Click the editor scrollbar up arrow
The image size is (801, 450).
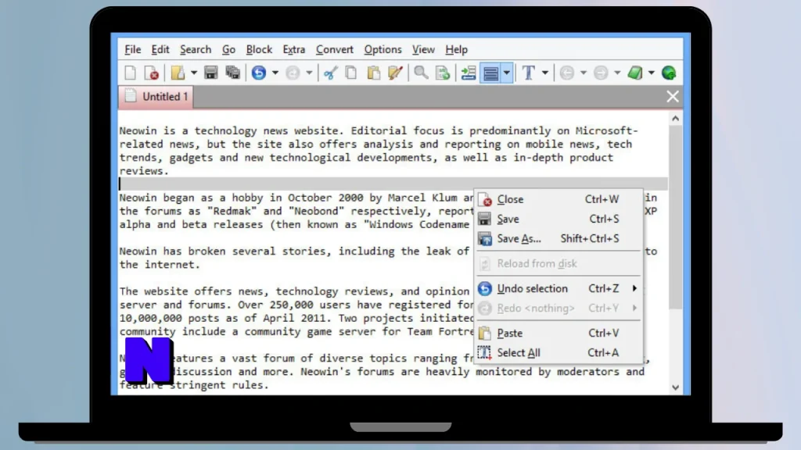click(675, 119)
